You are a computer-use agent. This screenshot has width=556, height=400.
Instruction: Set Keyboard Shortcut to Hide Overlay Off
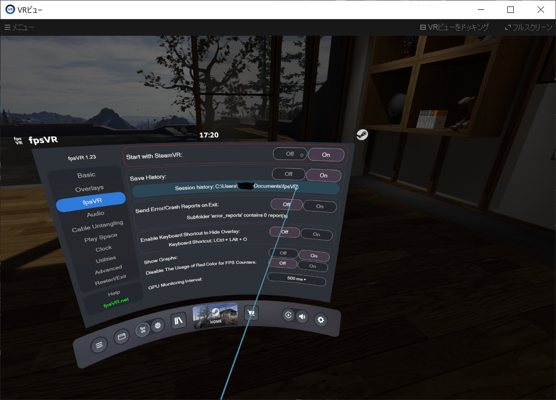click(x=284, y=232)
